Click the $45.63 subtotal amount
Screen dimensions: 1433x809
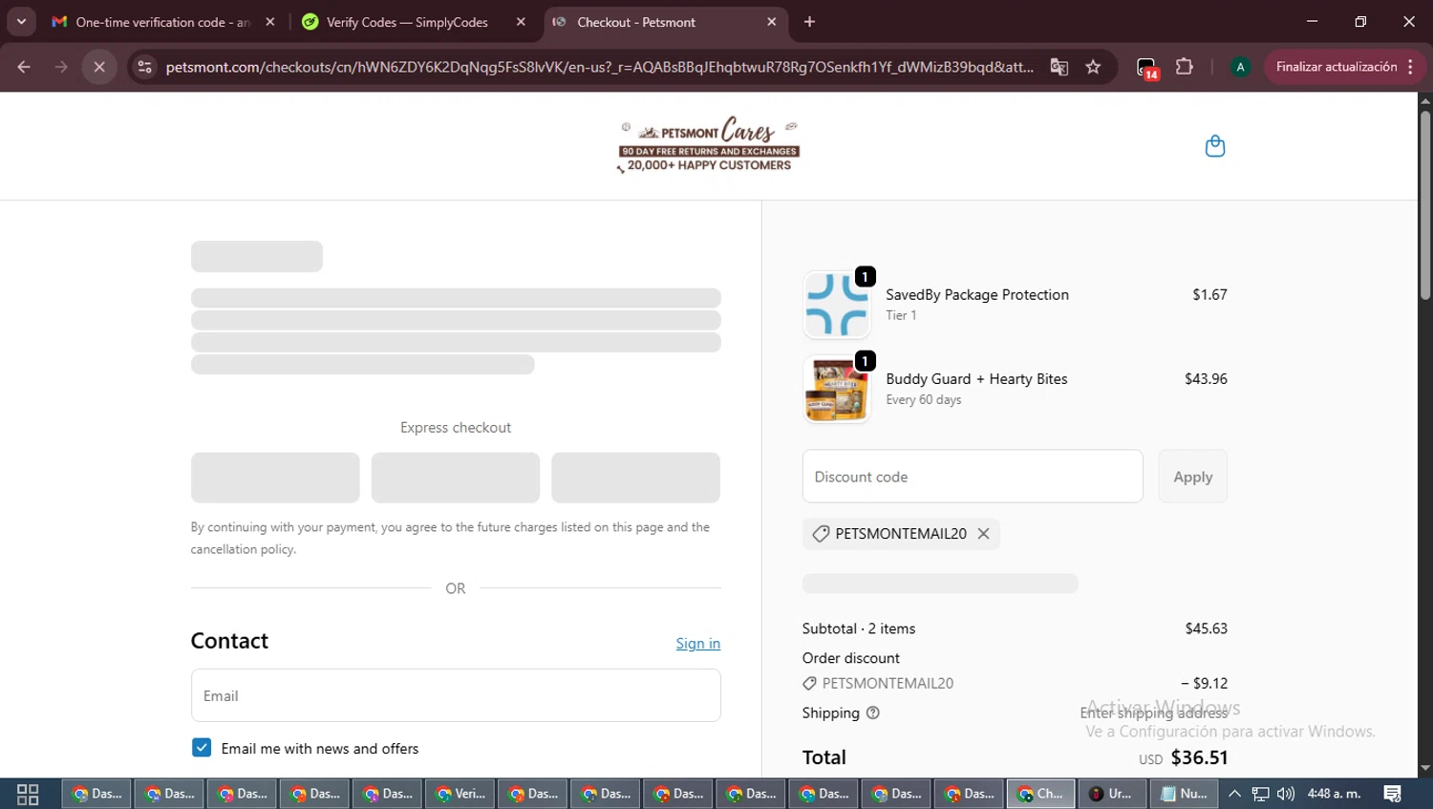click(1206, 628)
